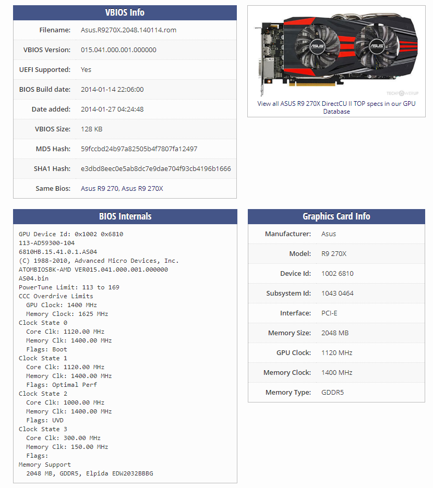Click 'Core Clk: 300.00 MHz' line
Image resolution: width=433 pixels, height=488 pixels.
pos(64,438)
